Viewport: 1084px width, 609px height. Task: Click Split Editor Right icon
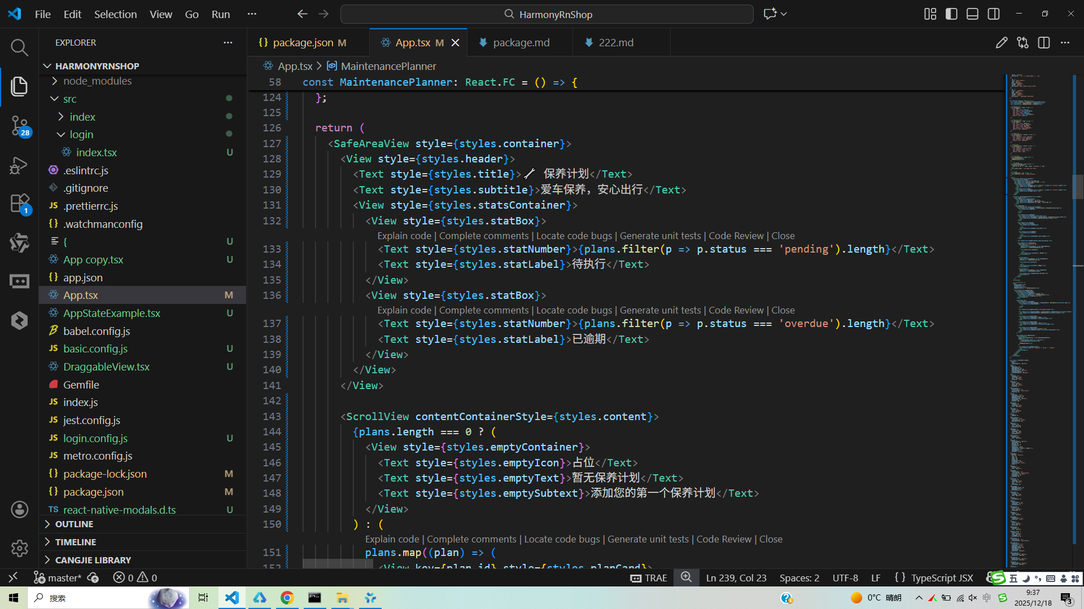(1044, 43)
